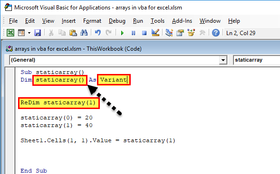This screenshot has width=280, height=174.
Task: Open the Format menu
Action: point(92,21)
